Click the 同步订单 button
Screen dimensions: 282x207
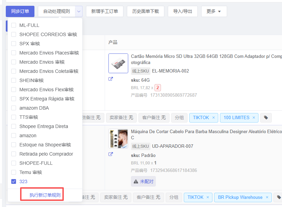[20, 11]
